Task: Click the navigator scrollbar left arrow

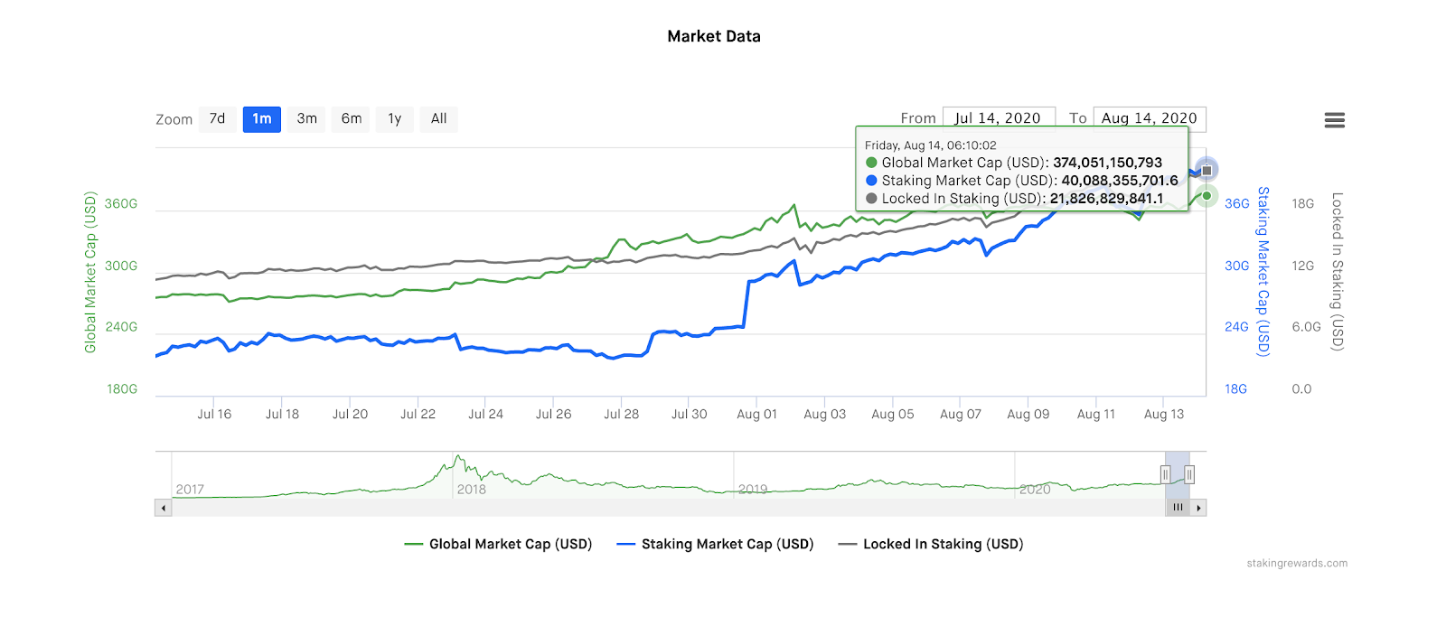Action: pos(164,508)
